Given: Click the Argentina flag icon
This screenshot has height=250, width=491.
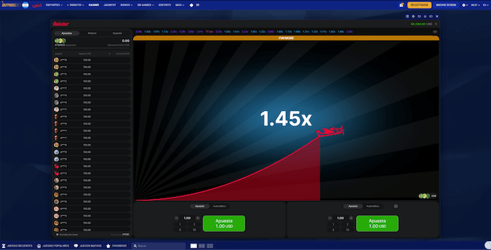Looking at the screenshot, I should [25, 5].
